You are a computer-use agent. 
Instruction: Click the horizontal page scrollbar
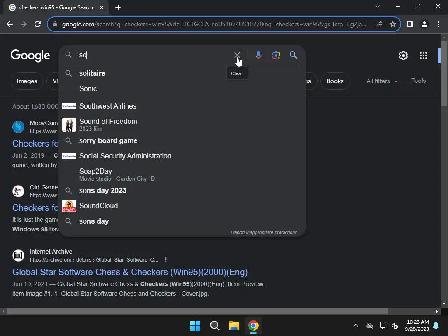(x=197, y=311)
